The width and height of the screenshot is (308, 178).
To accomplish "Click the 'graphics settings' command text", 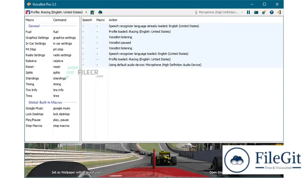I will coord(64,38).
